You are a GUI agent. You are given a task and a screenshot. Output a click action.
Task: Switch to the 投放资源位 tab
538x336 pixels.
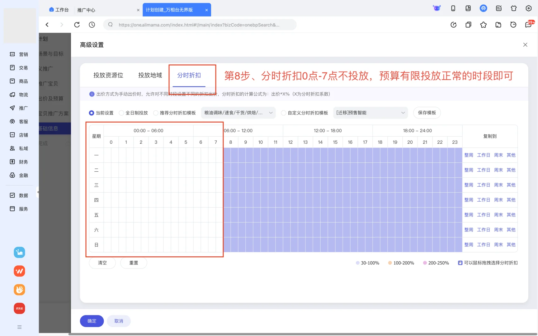coord(108,75)
